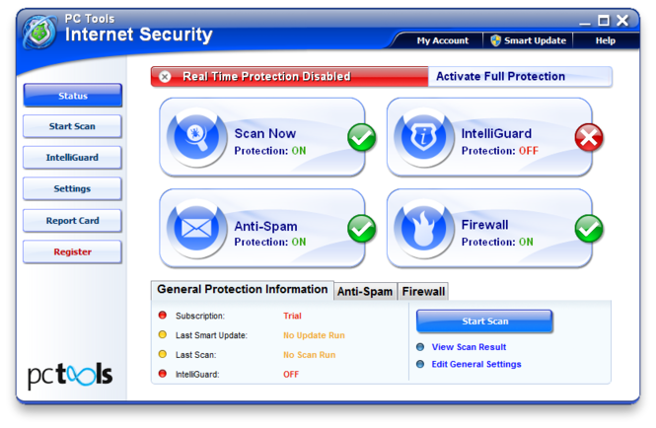Click the yellow dot next to Last Smart Update
656x428 pixels.
[163, 334]
